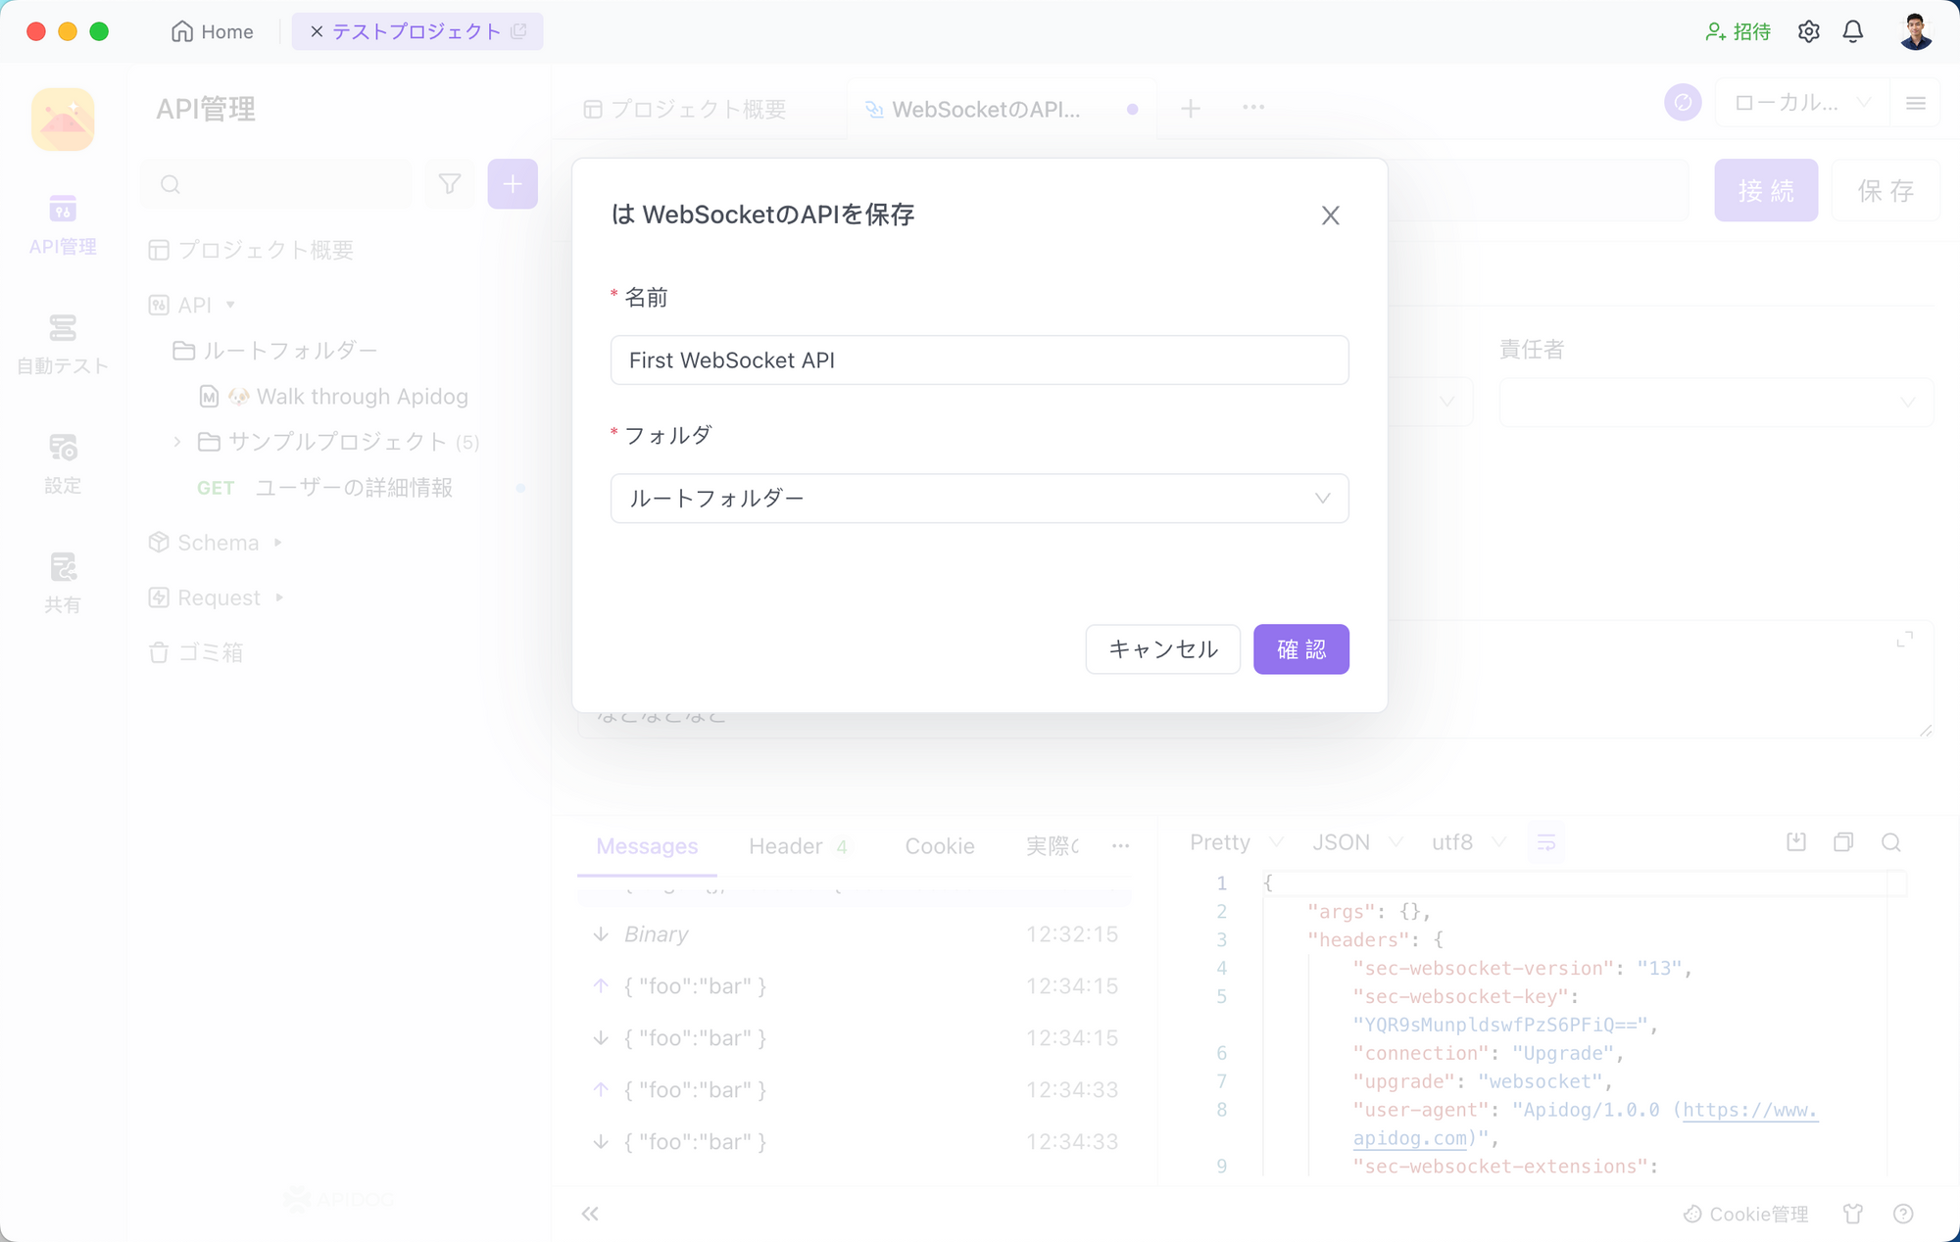
Task: Click the shirt theme icon
Action: tap(1852, 1215)
